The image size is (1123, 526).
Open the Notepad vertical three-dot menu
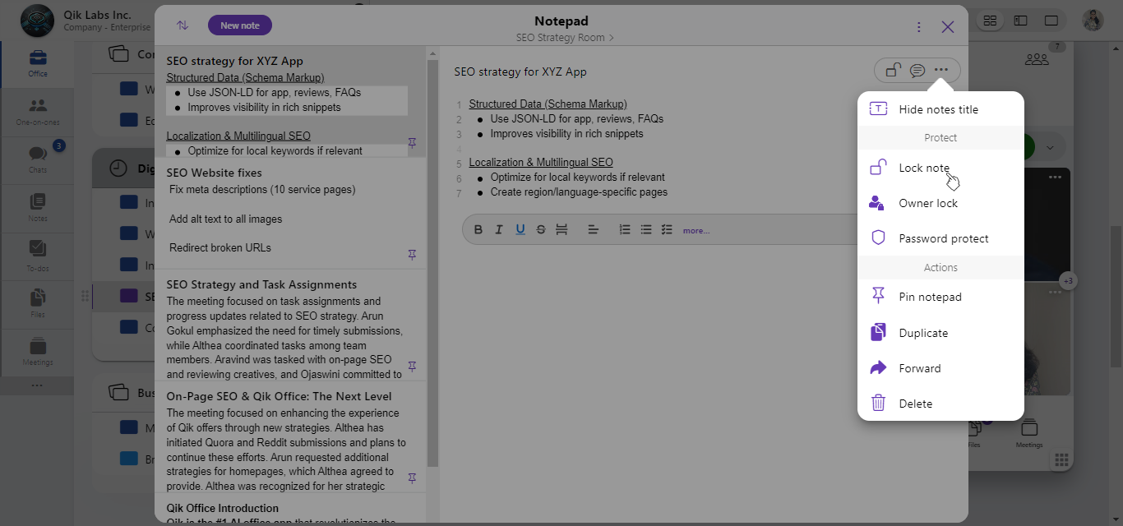[x=919, y=27]
